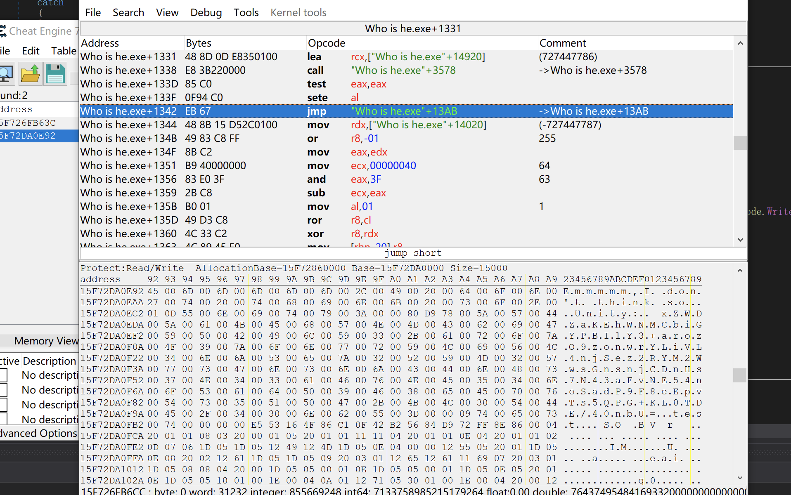Open the File menu in Memory Viewer
This screenshot has height=495, width=791.
[93, 12]
